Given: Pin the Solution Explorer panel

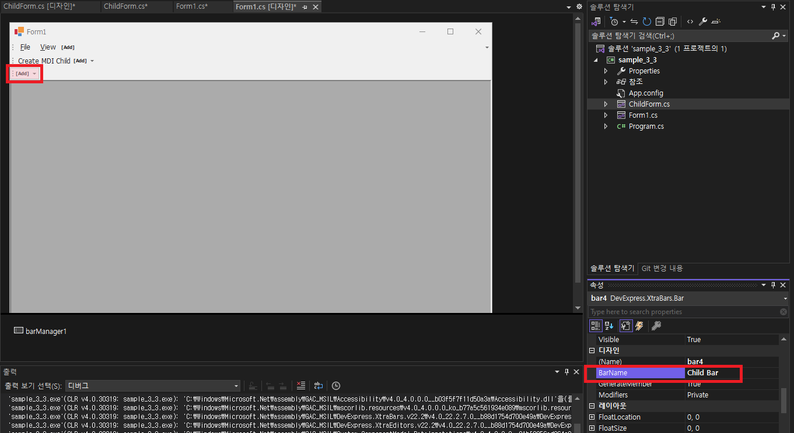Looking at the screenshot, I should click(x=774, y=7).
